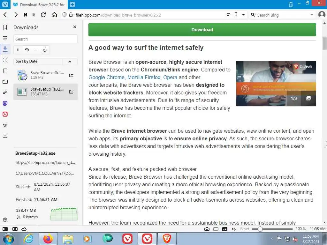The image size is (327, 245).
Task: Go back to previous page
Action: click(x=5, y=15)
